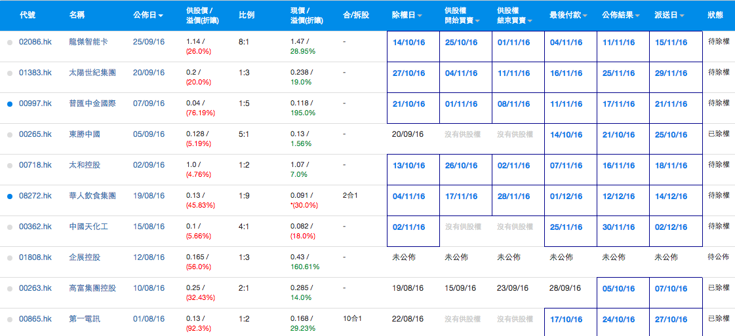Click the grey dot icon beside 00865.hk
Screen dimensions: 735x336
pyautogui.click(x=9, y=320)
